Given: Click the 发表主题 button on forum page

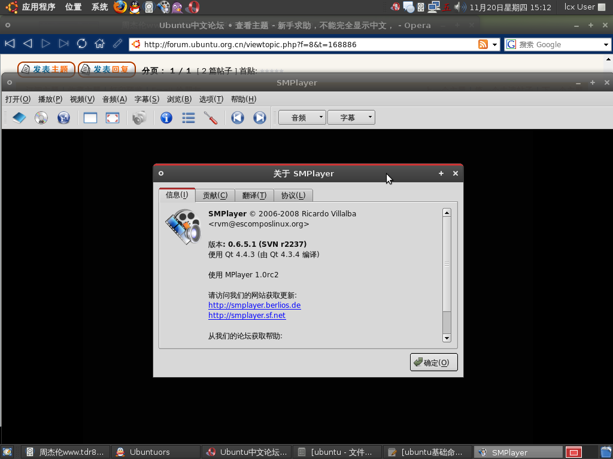Looking at the screenshot, I should [x=46, y=69].
